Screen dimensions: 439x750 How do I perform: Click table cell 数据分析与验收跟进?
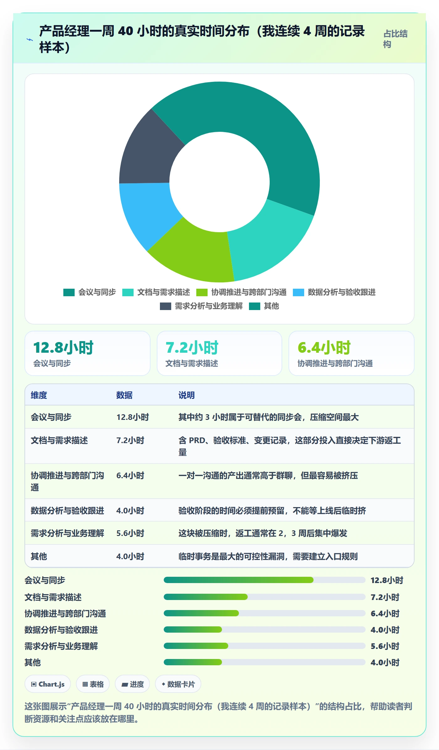point(67,511)
